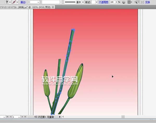Open the 变换 transform panel link
Image resolution: width=156 pixels, height=123 pixels.
tap(147, 2)
